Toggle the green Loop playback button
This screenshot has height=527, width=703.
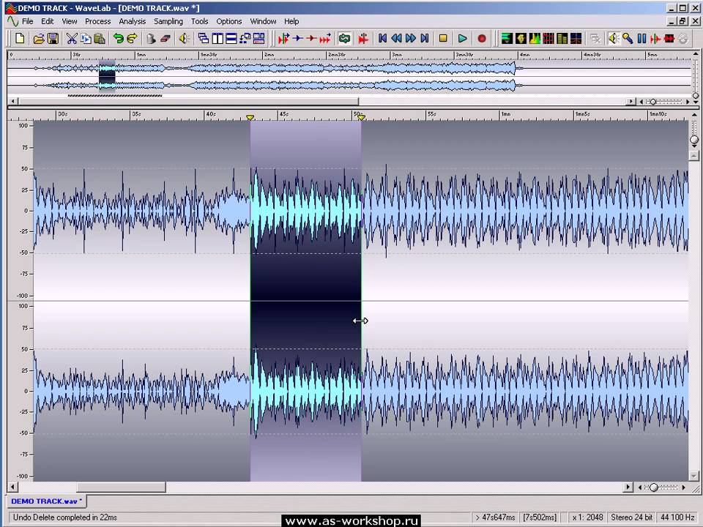pyautogui.click(x=344, y=39)
